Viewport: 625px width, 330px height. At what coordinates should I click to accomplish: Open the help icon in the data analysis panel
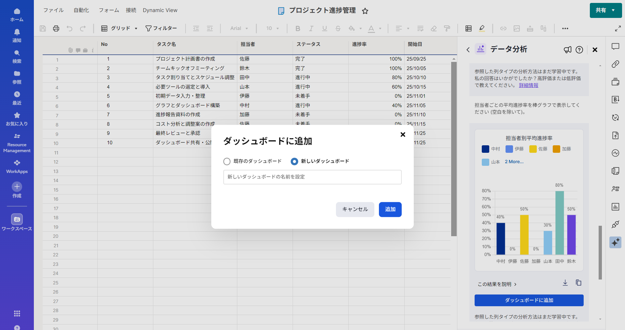tap(579, 50)
